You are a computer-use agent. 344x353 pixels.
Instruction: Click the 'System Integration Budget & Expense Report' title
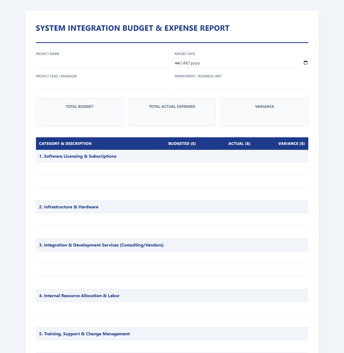click(x=133, y=28)
